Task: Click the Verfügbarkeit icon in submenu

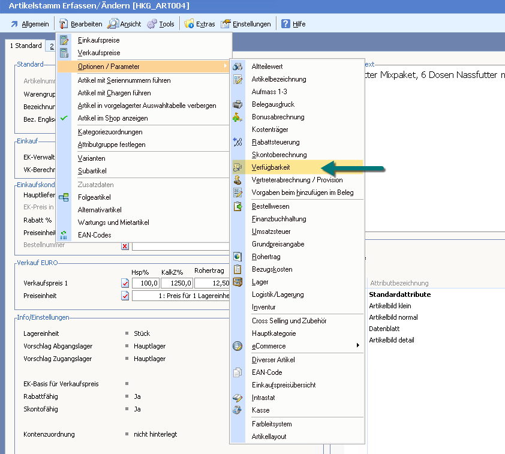Action: pos(238,167)
